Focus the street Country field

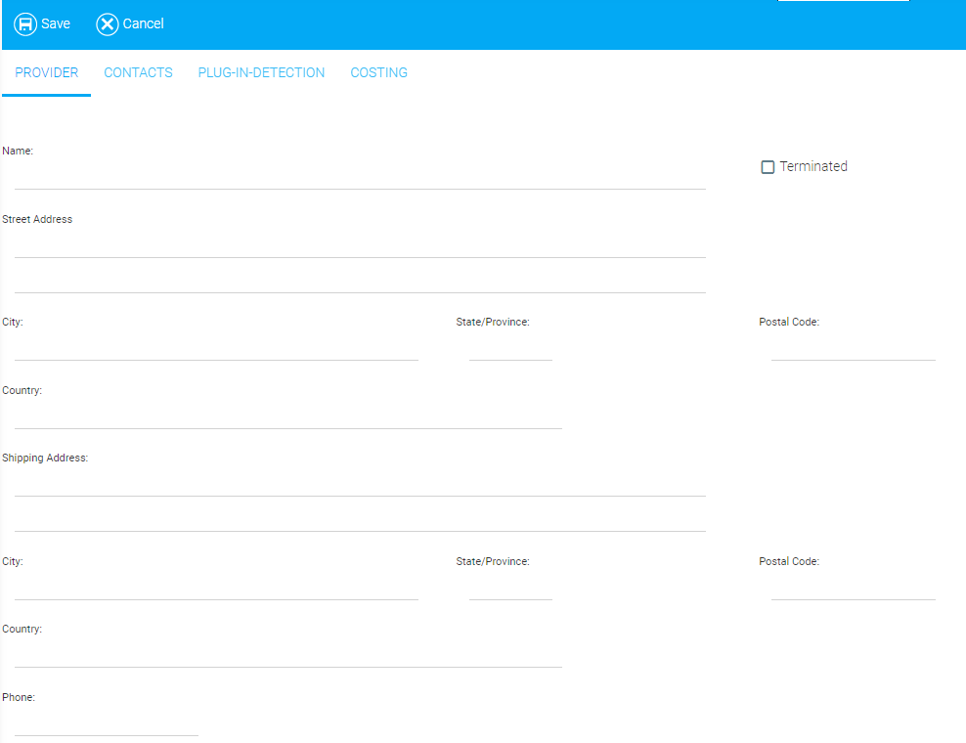288,416
